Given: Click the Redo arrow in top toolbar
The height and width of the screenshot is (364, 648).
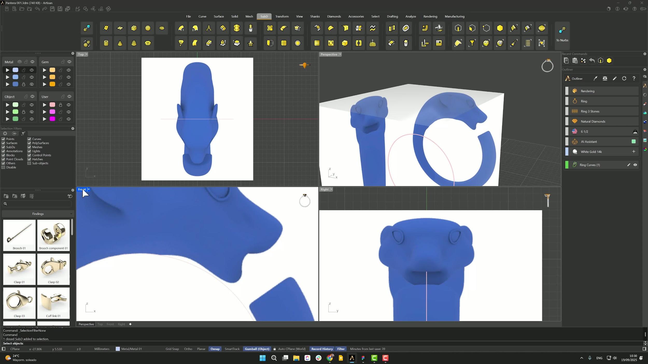Looking at the screenshot, I should (45, 9).
